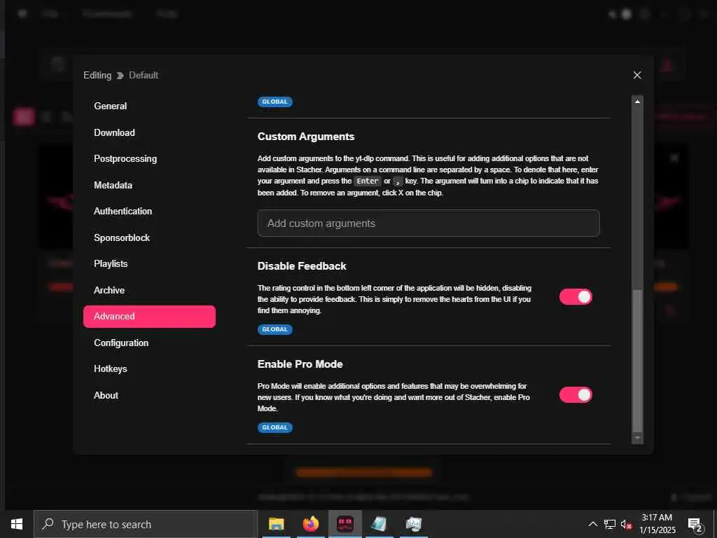Image resolution: width=717 pixels, height=538 pixels.
Task: Toggle the Disable Feedback switch
Action: point(576,297)
